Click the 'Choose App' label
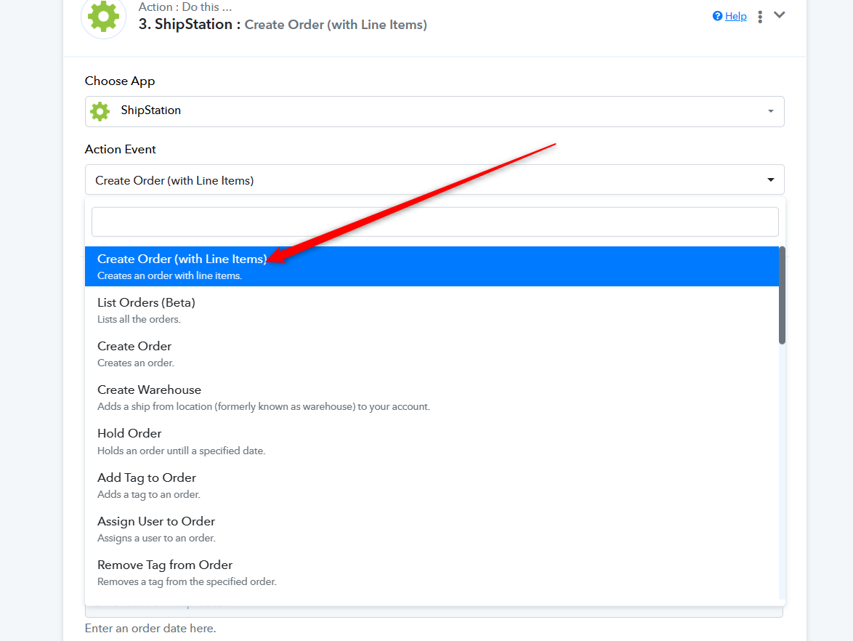 click(120, 81)
